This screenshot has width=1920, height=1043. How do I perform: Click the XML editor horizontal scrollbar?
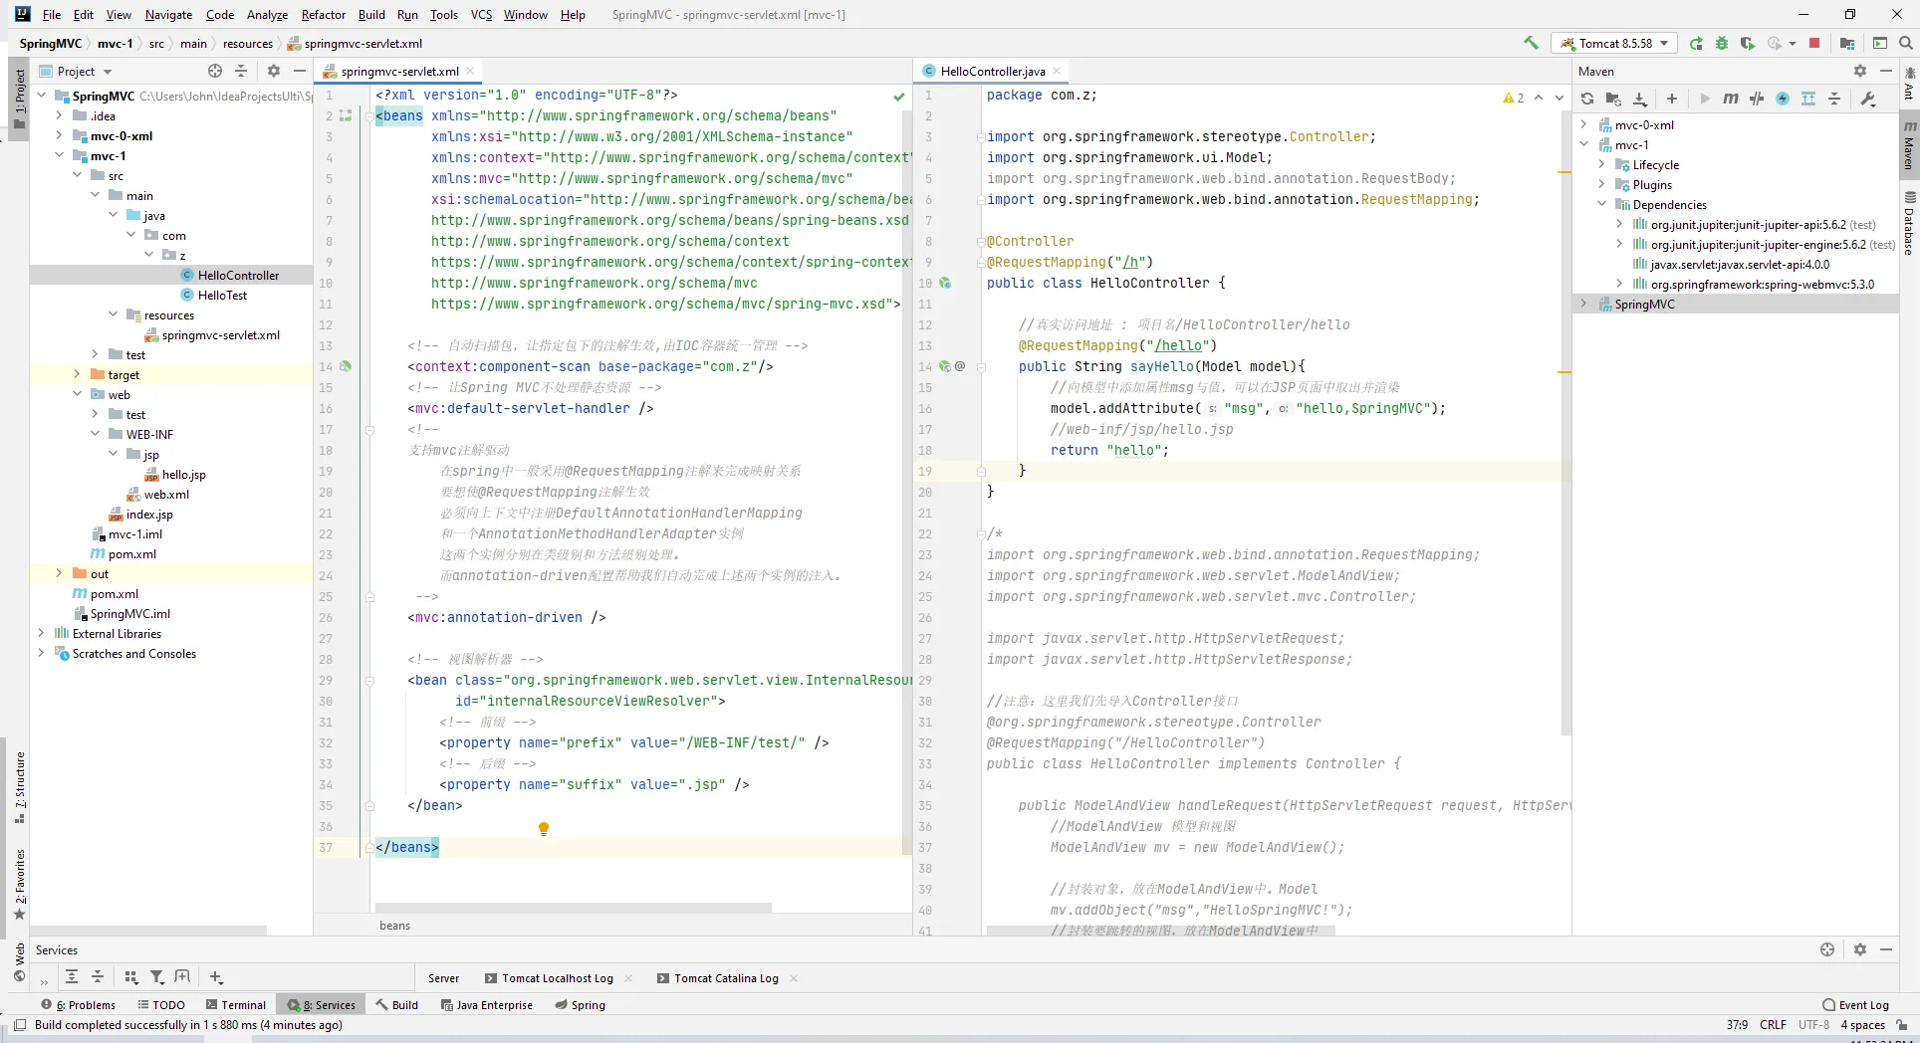click(x=573, y=908)
